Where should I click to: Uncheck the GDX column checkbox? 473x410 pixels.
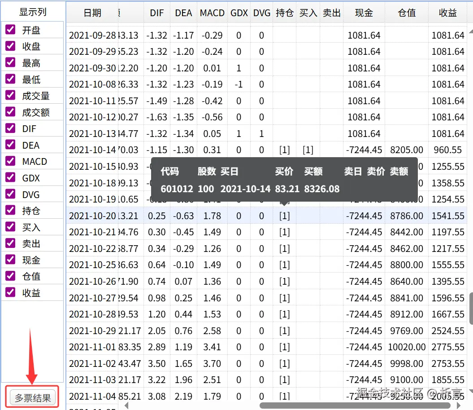(10, 177)
